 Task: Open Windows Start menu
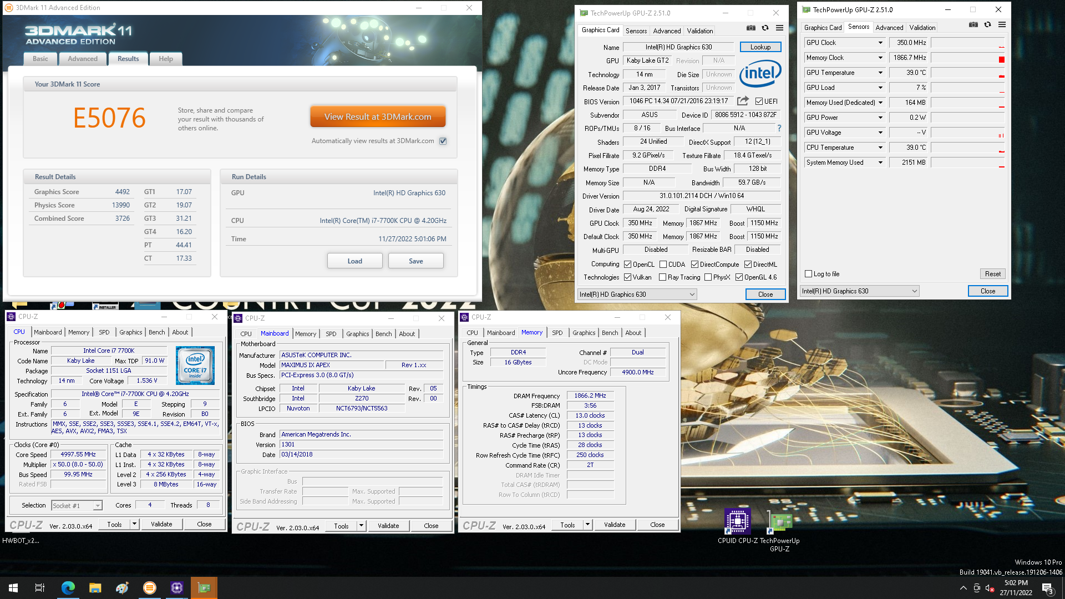13,588
